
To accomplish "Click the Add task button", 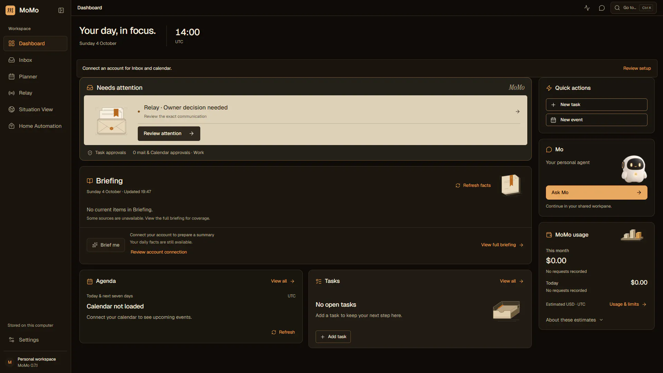I will [333, 337].
